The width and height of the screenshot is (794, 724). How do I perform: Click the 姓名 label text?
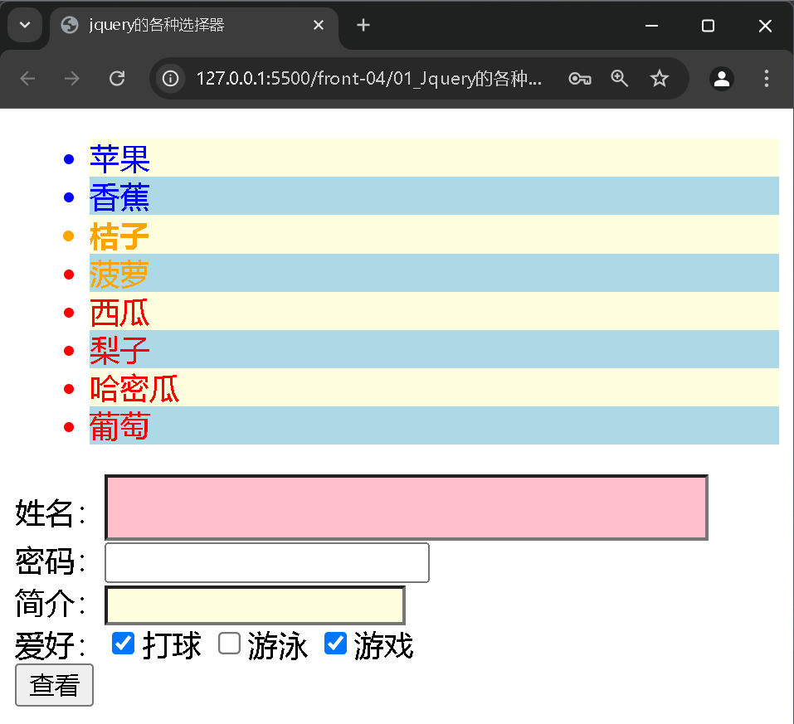pyautogui.click(x=50, y=513)
